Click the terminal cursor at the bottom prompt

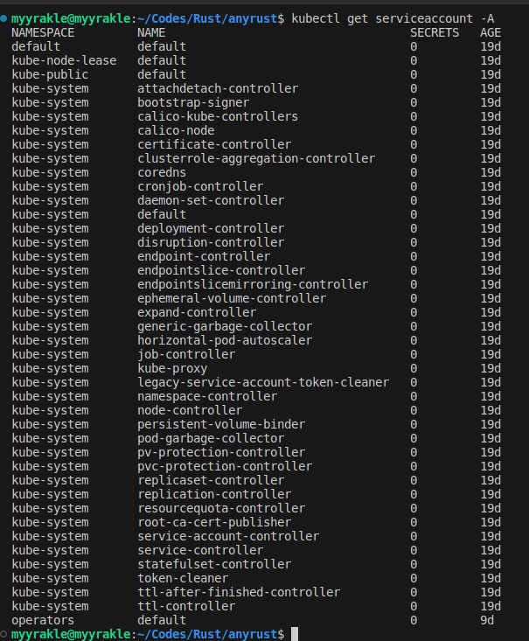(x=296, y=634)
